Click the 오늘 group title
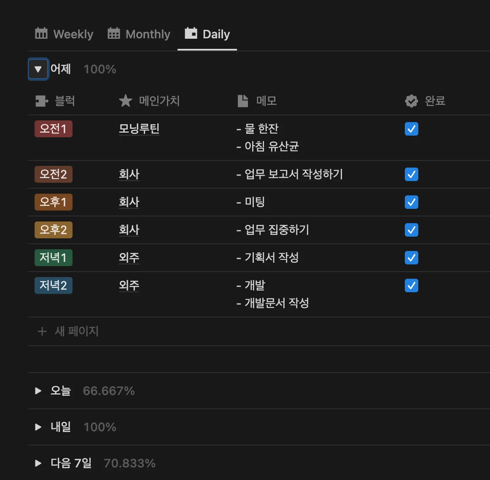 pos(61,391)
